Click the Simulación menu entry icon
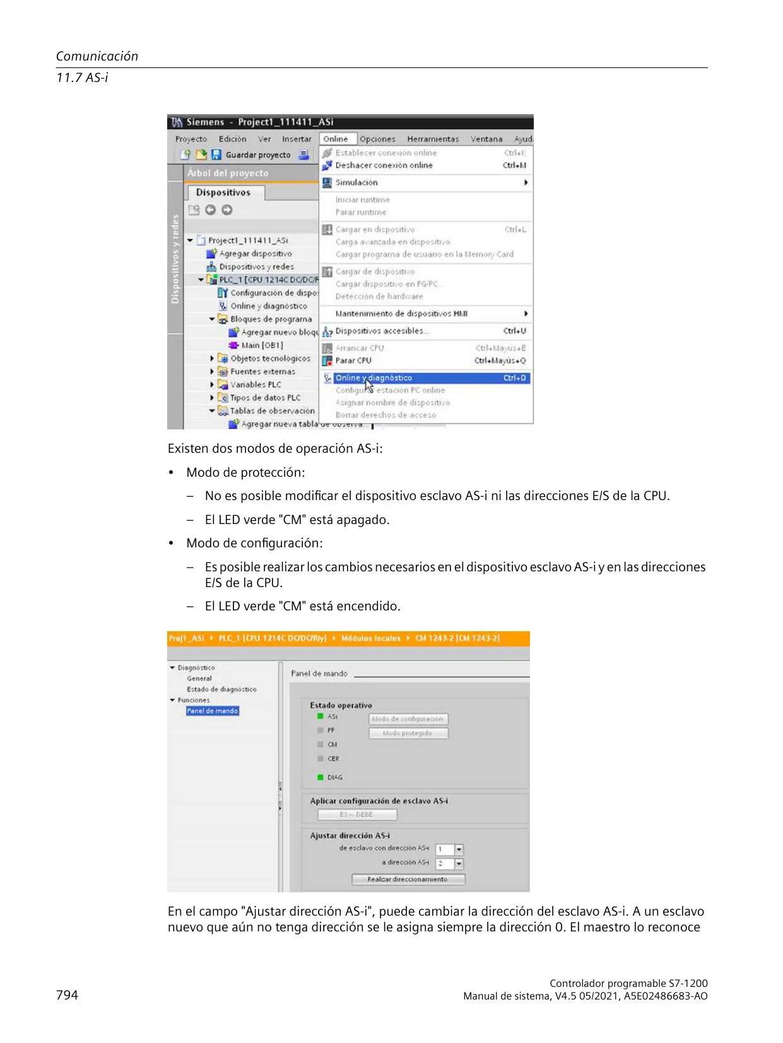The width and height of the screenshot is (783, 1043). pos(327,182)
